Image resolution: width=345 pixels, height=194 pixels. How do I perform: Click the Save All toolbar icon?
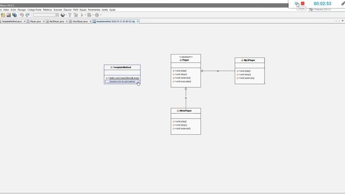pyautogui.click(x=15, y=15)
